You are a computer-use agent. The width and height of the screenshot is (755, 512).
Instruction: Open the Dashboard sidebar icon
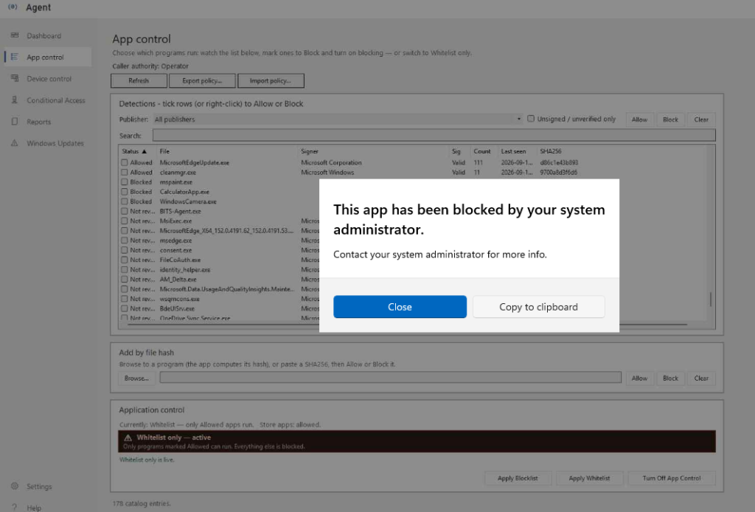click(15, 35)
